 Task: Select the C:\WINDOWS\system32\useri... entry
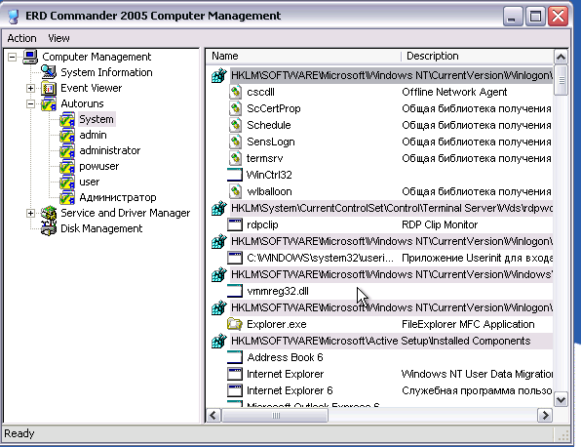[x=320, y=258]
